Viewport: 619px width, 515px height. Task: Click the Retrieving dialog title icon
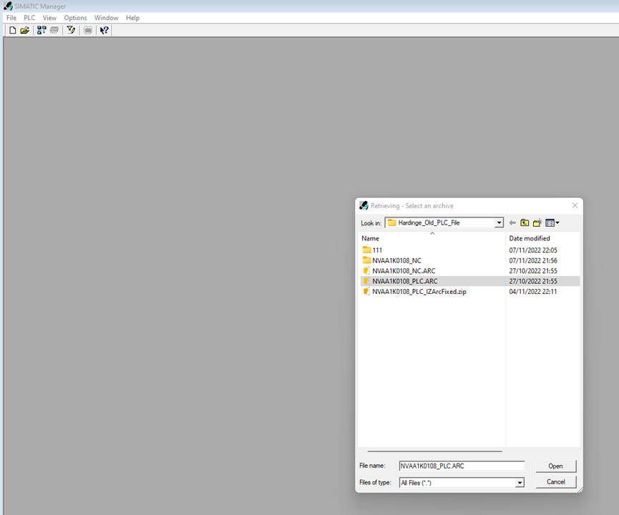[x=364, y=205]
